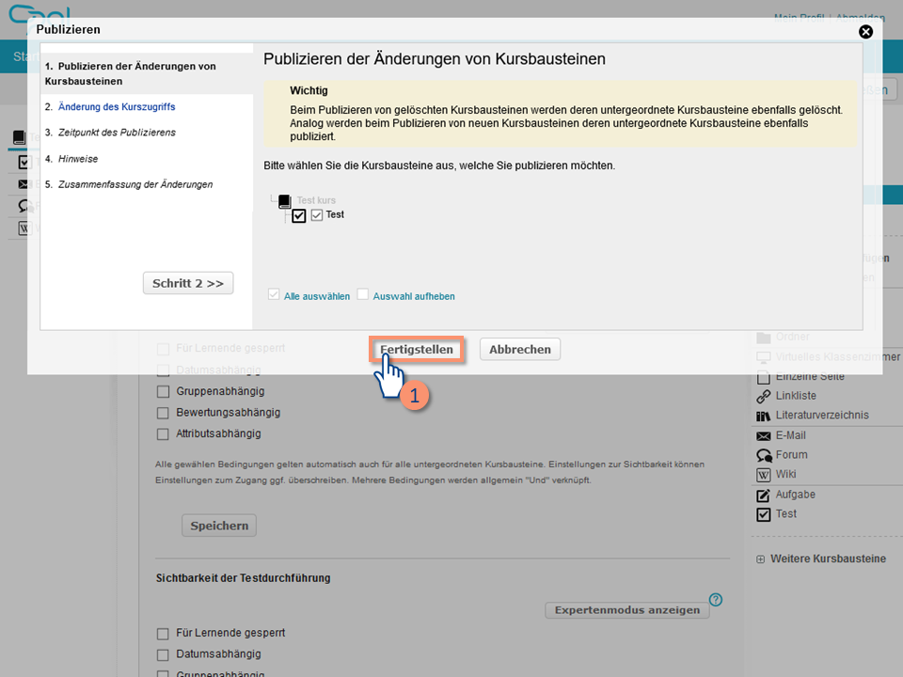Select step Hinweise in wizard
903x677 pixels.
78,159
